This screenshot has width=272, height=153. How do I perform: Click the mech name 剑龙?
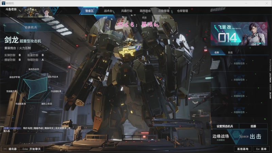tap(11, 40)
